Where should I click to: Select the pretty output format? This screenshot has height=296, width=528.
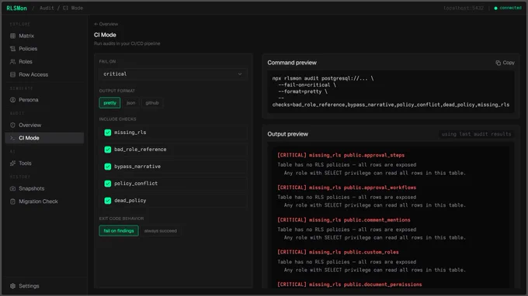tap(109, 103)
